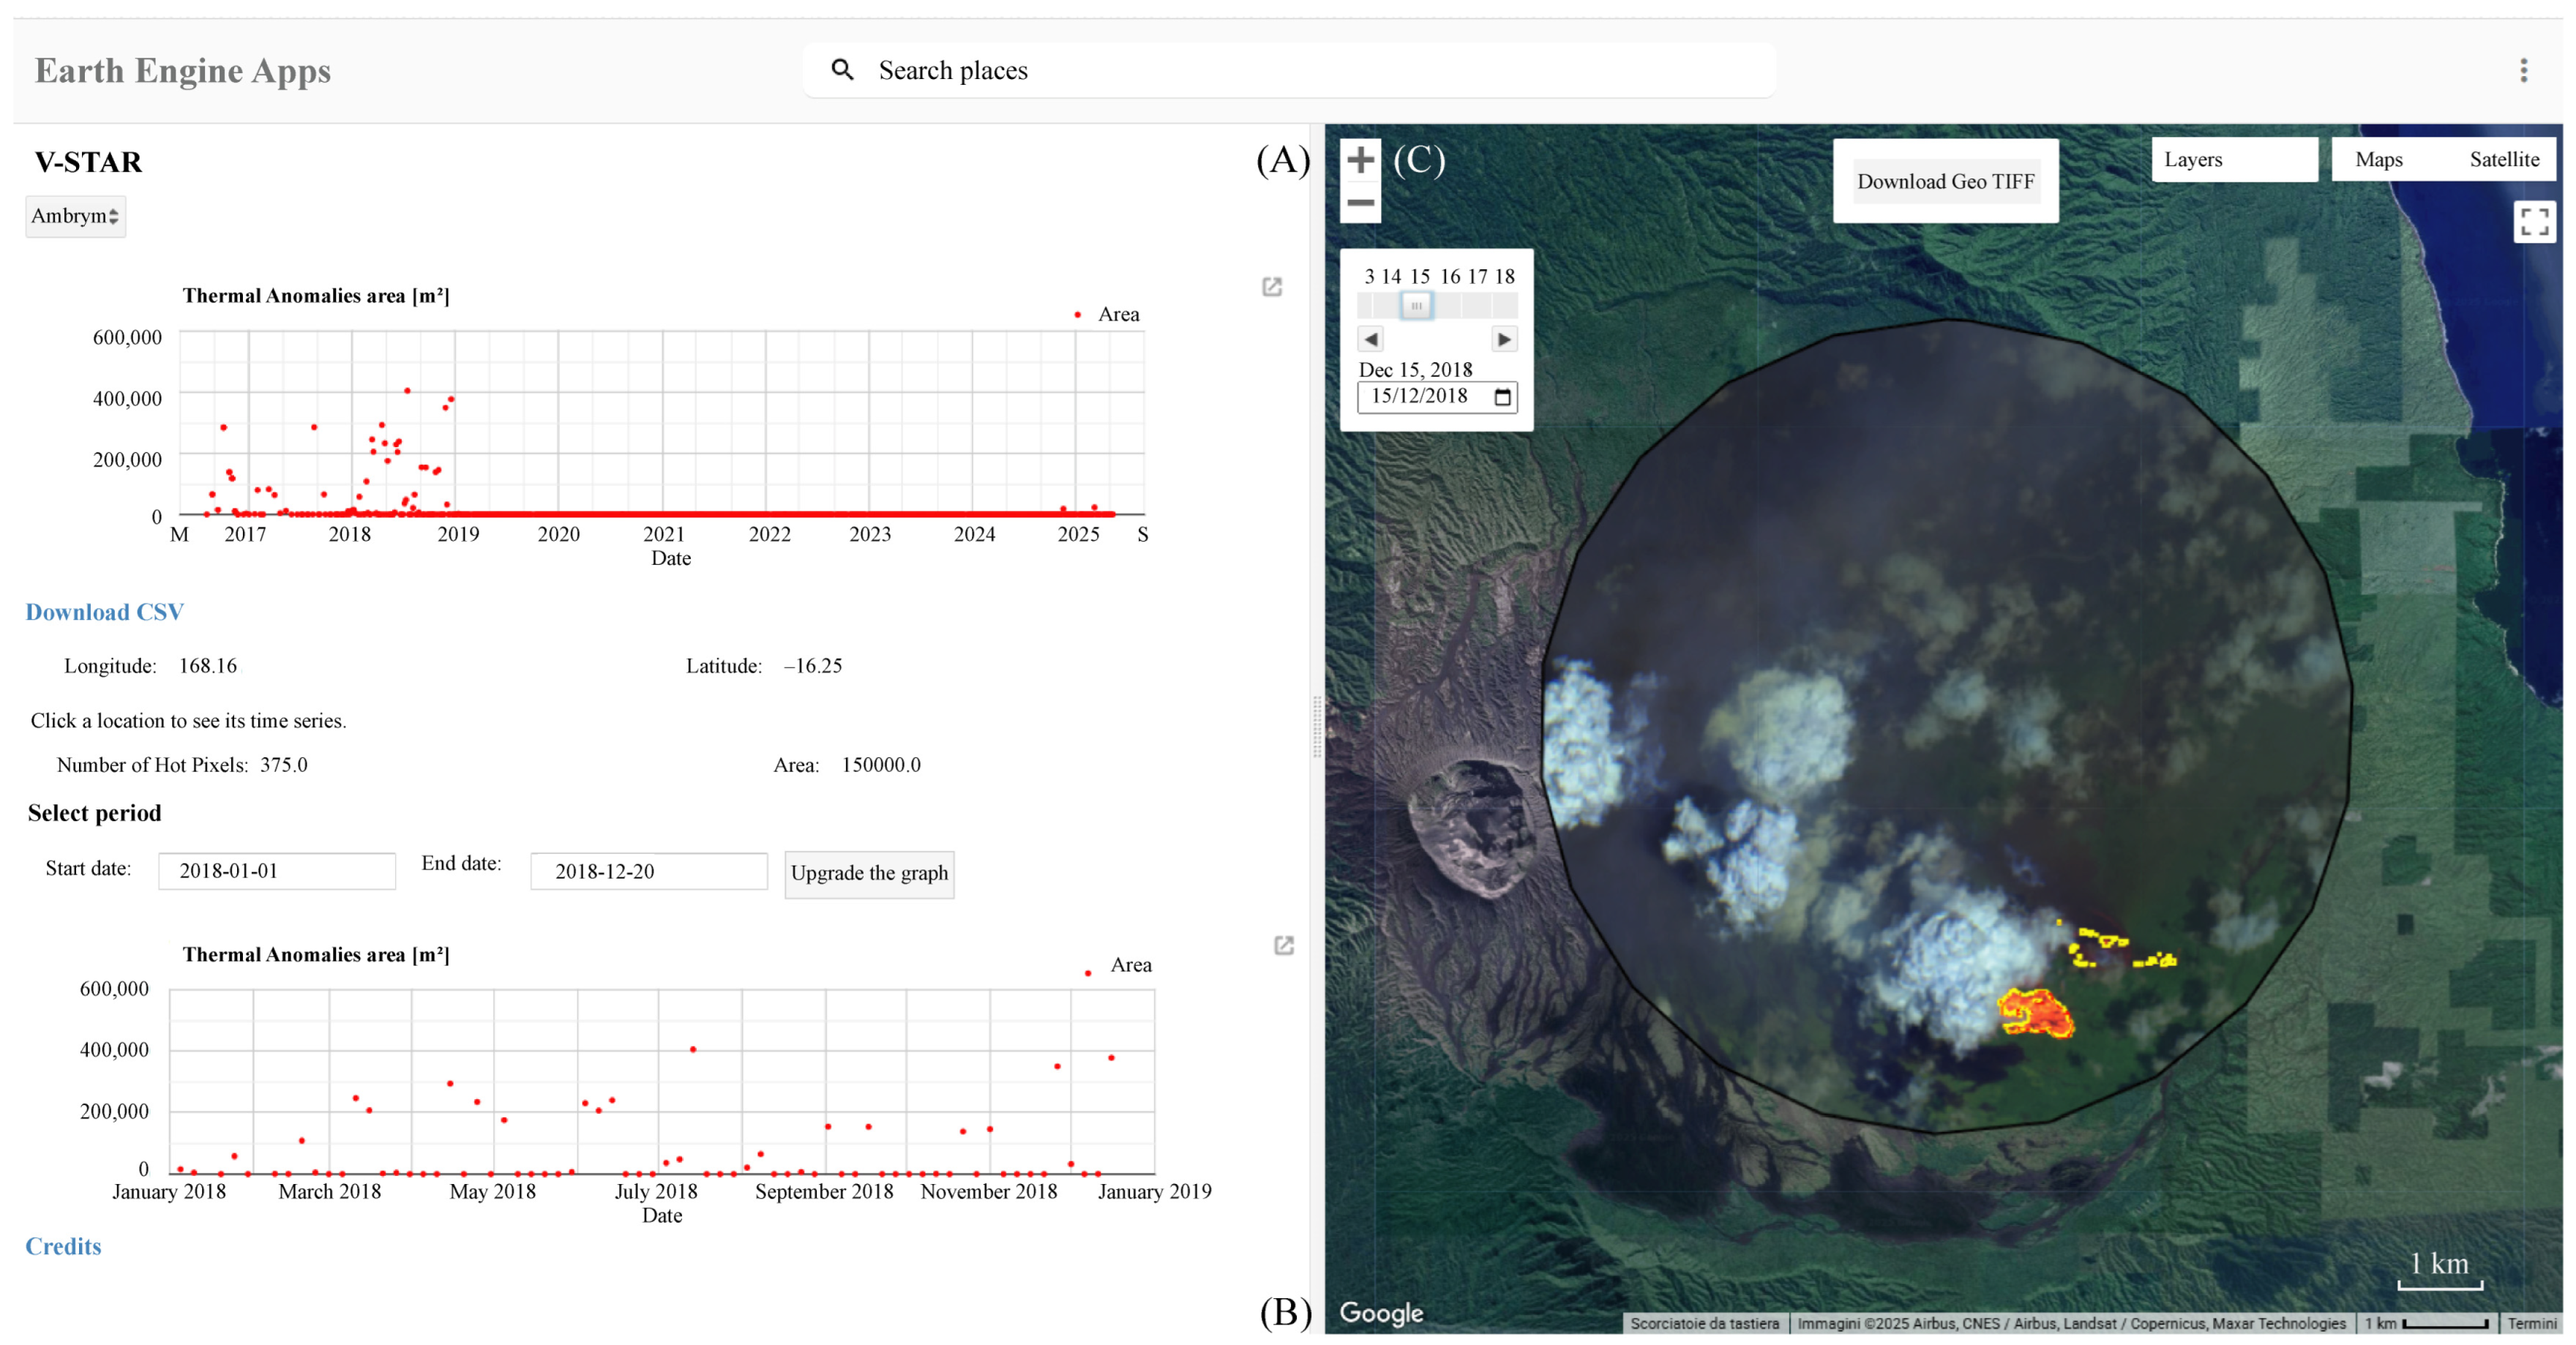Open the calendar picker beside 15/12/2018
This screenshot has height=1345, width=2576.
(1503, 396)
